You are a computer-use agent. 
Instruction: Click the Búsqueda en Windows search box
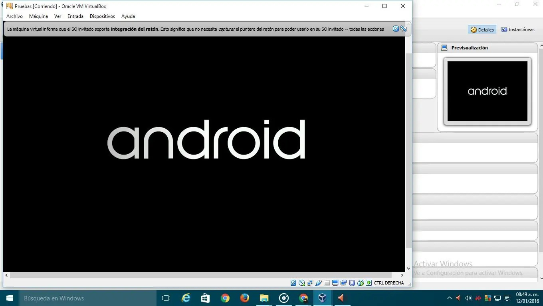click(88, 298)
